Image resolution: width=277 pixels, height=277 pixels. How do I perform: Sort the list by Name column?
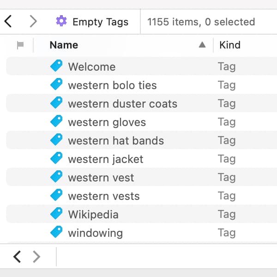coord(64,45)
